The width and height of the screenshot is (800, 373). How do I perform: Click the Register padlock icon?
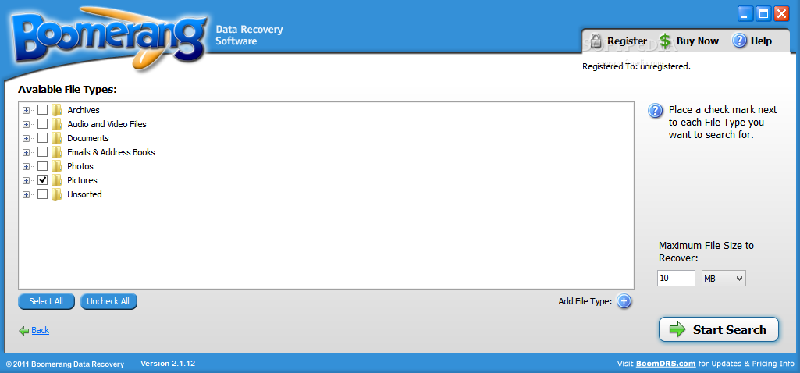595,41
